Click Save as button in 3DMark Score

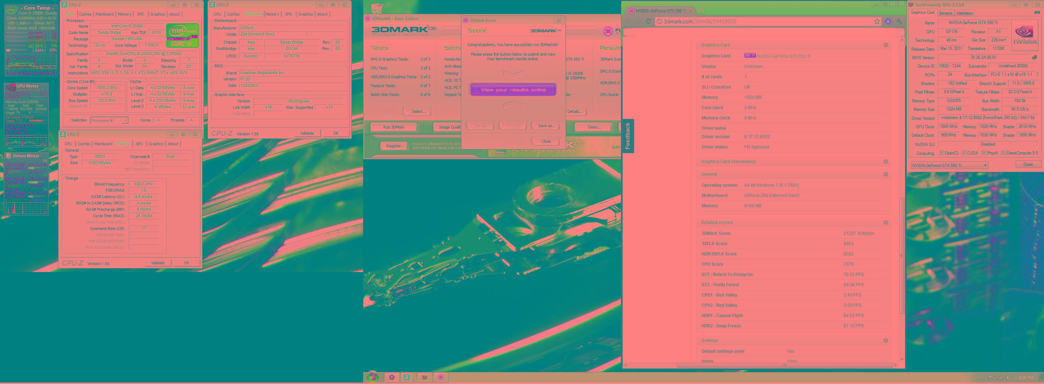tap(546, 126)
